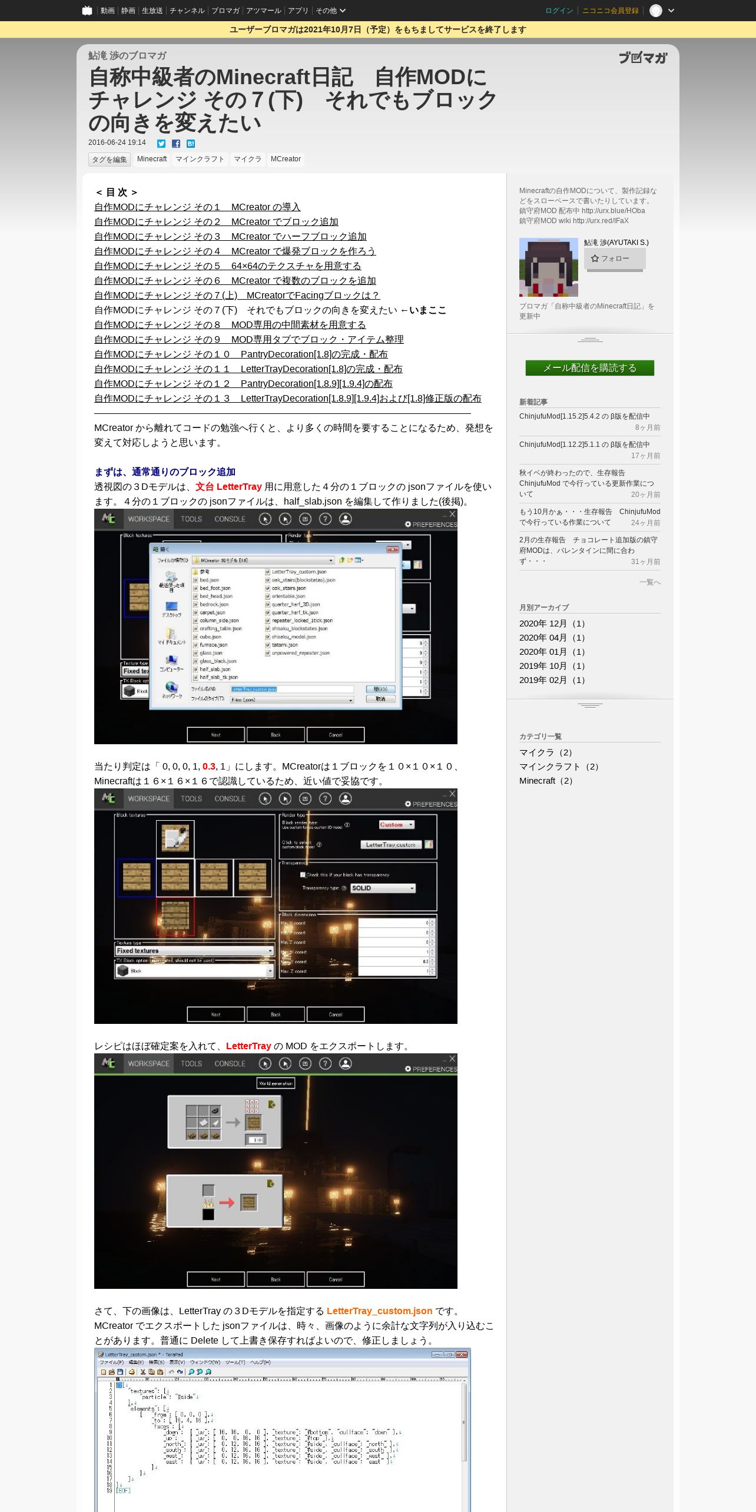Click the MCreator file dialog screenshot

coord(276,626)
